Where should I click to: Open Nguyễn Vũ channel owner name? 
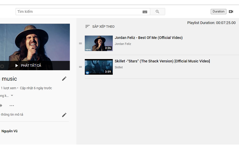10,131
